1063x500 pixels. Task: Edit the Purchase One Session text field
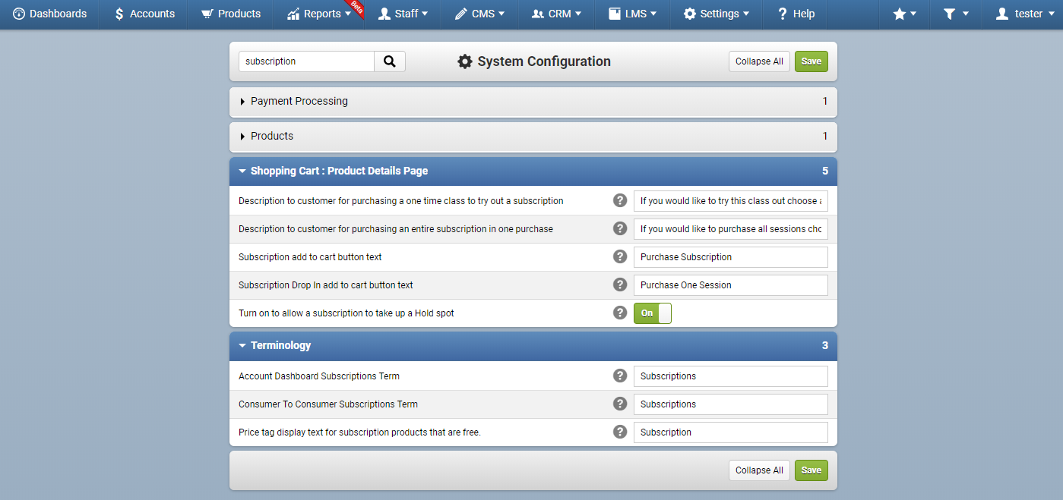click(731, 285)
